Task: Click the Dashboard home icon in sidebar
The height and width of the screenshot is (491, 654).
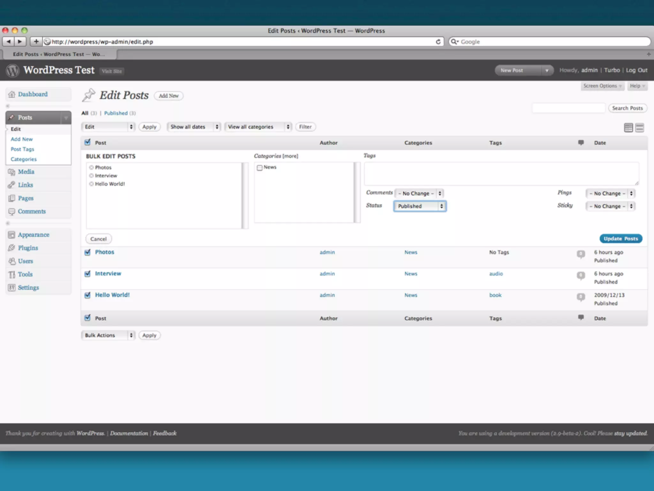Action: pos(12,94)
